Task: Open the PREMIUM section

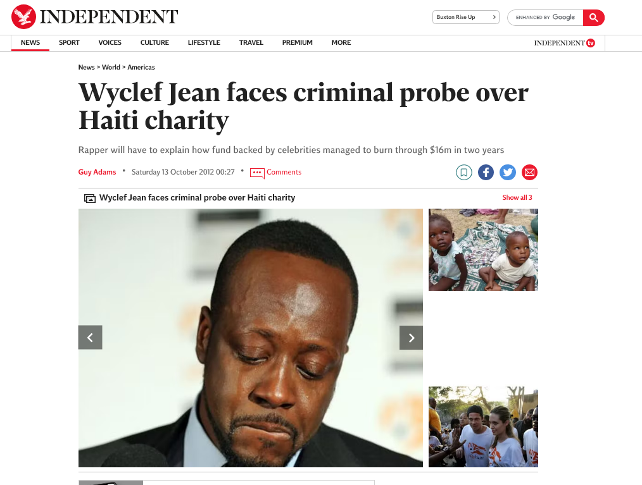Action: pos(297,42)
